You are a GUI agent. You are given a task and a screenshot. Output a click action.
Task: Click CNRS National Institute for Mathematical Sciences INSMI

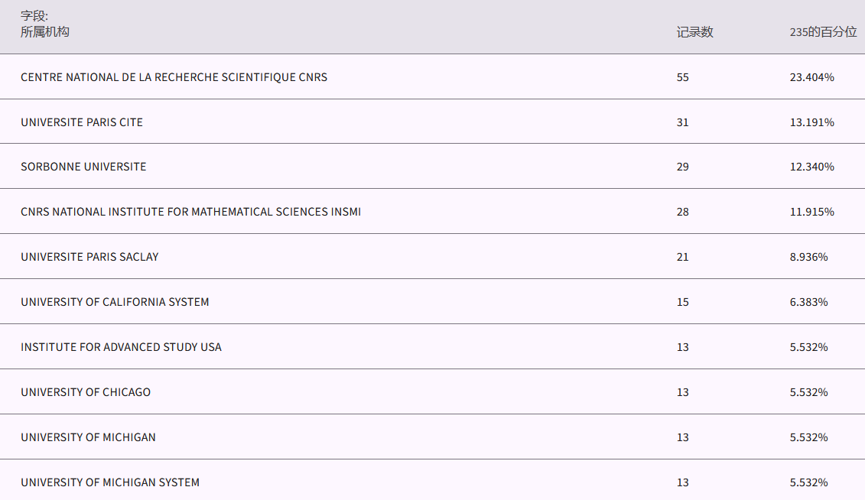(x=190, y=212)
